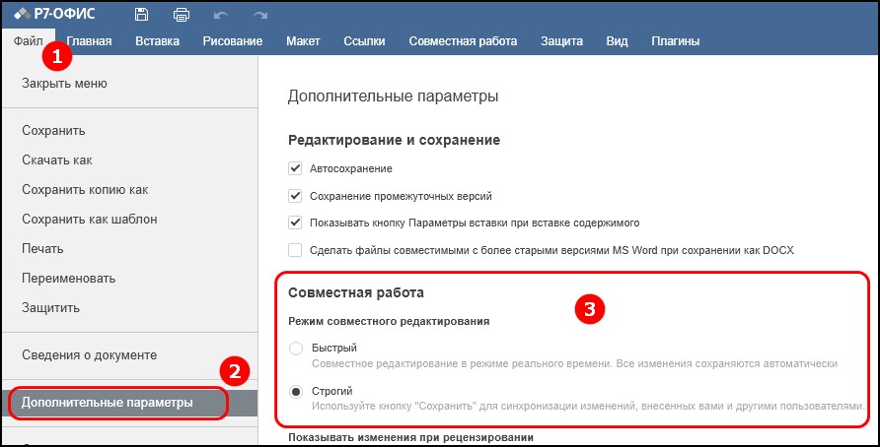Open the Вид tab
The height and width of the screenshot is (447, 880).
click(617, 41)
